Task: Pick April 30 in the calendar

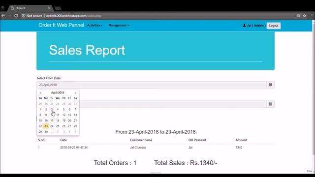Action: pos(46,132)
